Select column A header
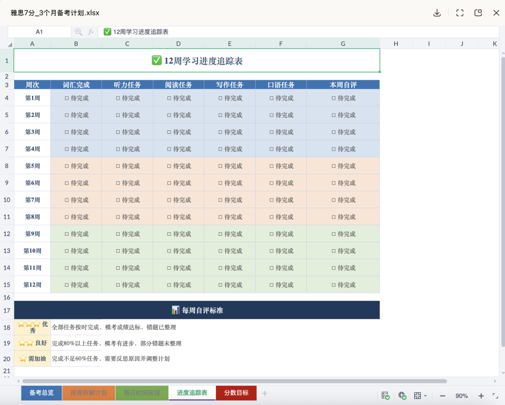 pyautogui.click(x=32, y=44)
